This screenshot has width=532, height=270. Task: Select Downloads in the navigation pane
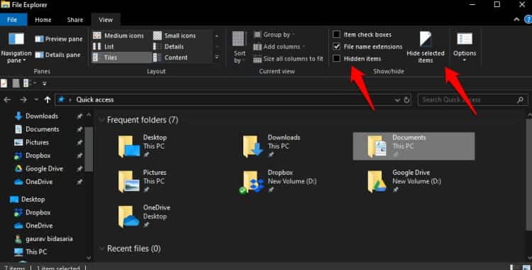[42, 116]
